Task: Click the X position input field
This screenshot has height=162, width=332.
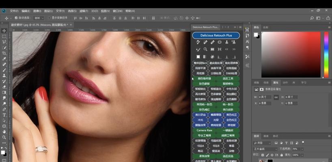Action: click(x=265, y=103)
